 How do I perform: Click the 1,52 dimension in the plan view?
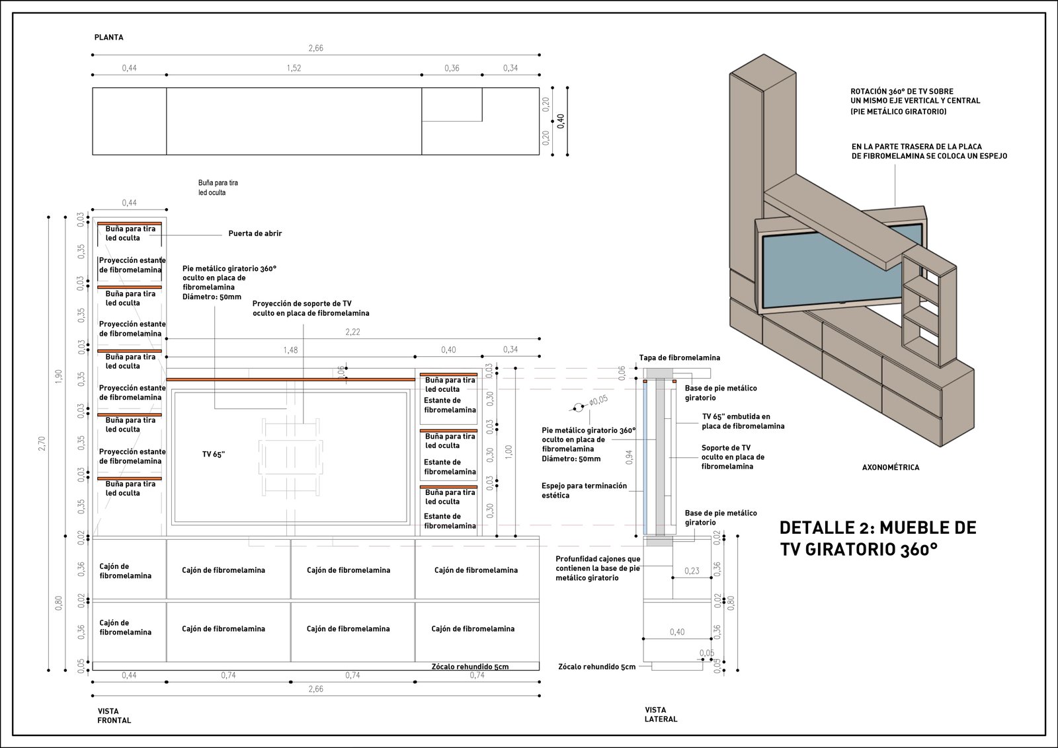(x=294, y=68)
